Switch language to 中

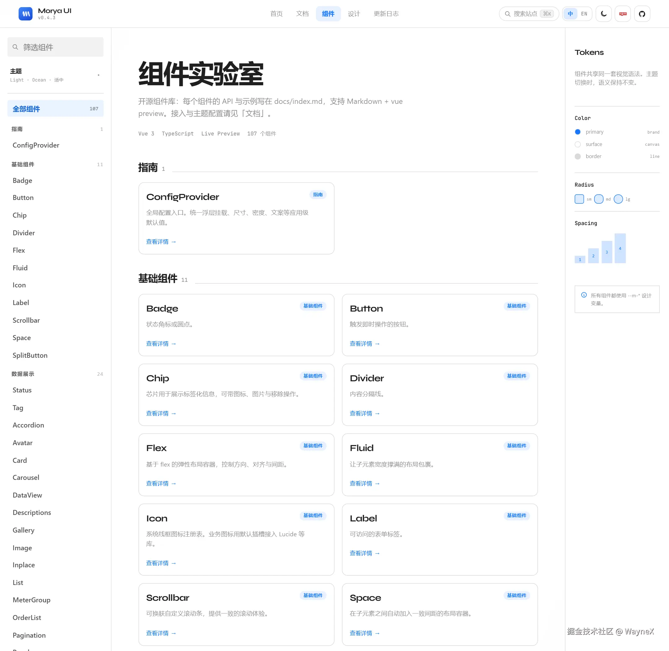570,14
